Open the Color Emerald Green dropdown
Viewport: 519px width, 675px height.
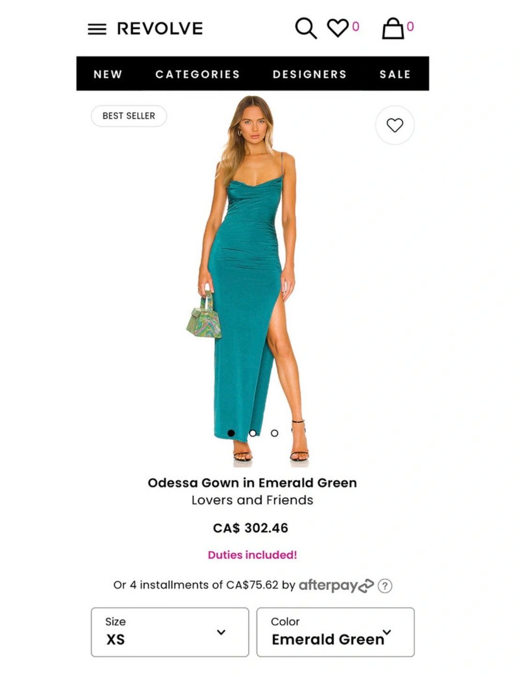coord(335,632)
